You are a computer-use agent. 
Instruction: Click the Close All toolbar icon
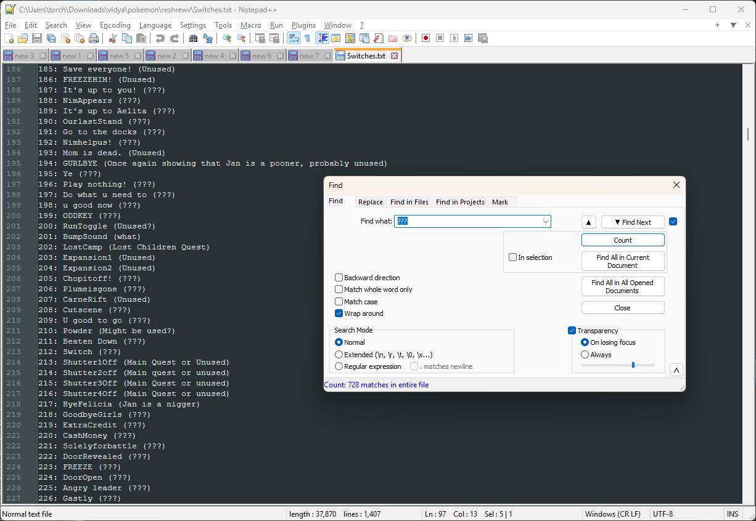(80, 38)
